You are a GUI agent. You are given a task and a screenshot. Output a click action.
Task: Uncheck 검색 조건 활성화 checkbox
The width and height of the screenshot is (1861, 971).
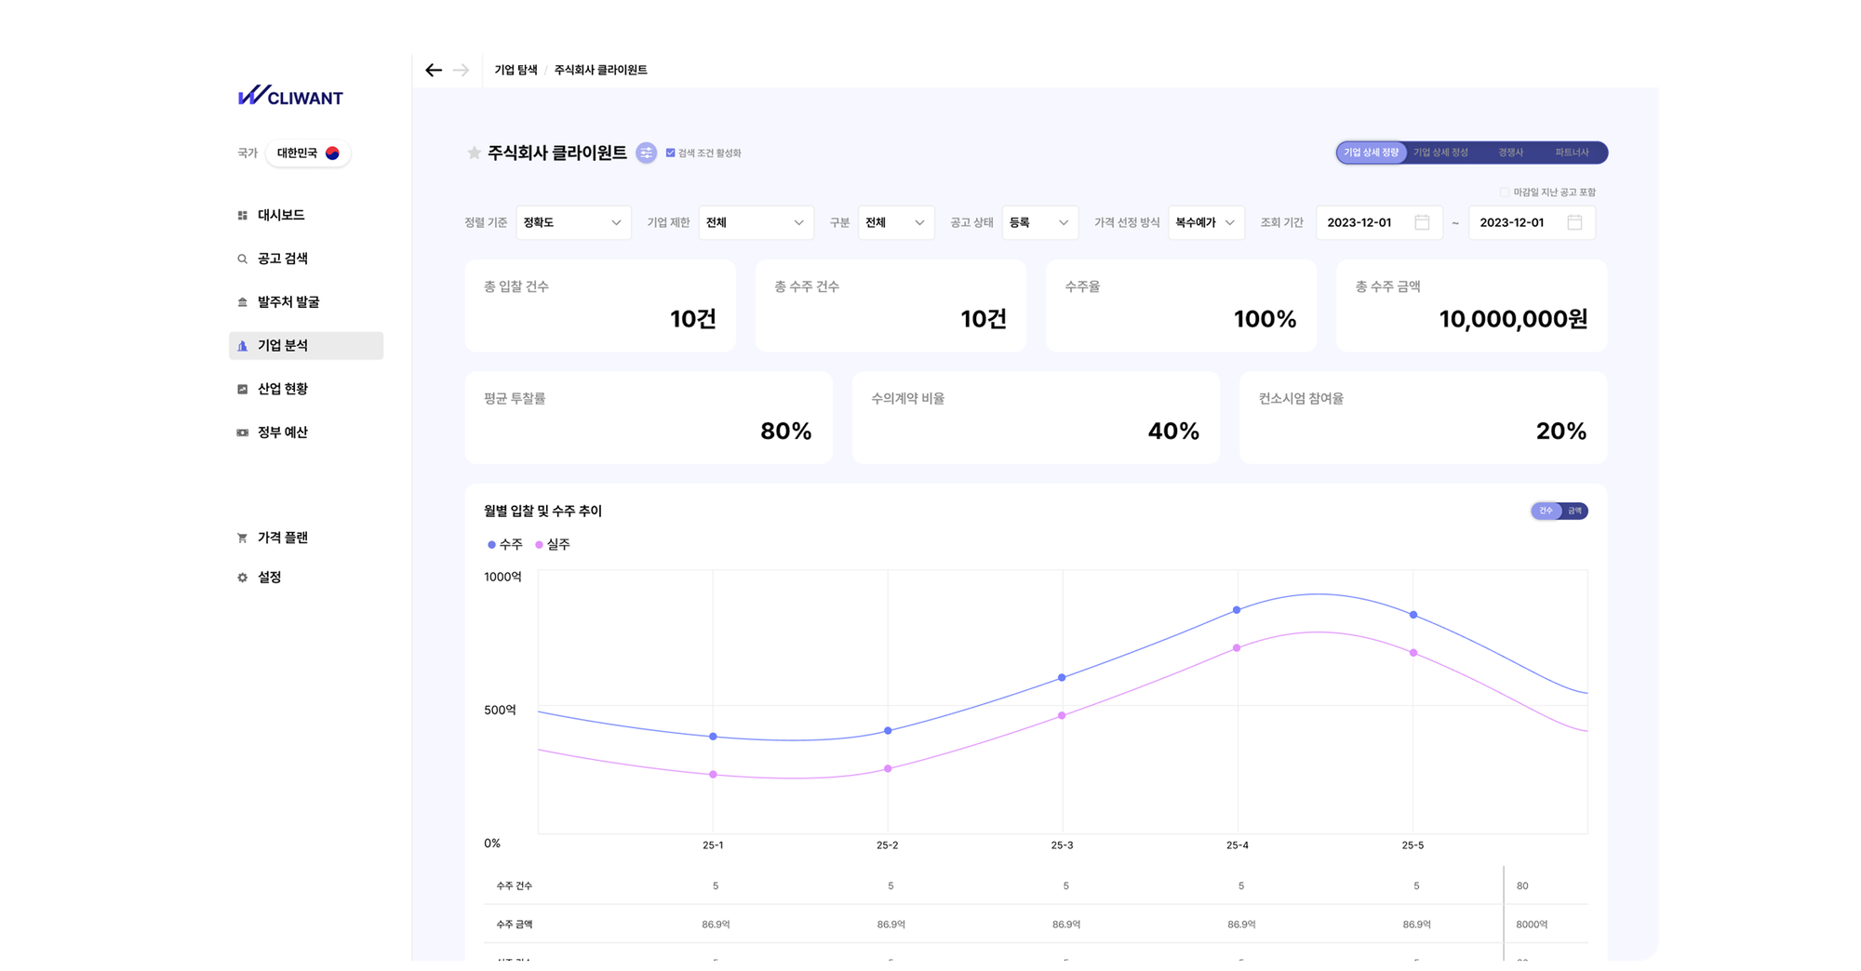670,153
